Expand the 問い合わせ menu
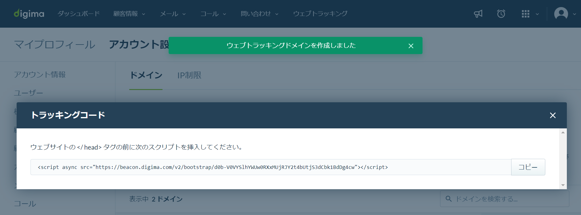 (259, 14)
